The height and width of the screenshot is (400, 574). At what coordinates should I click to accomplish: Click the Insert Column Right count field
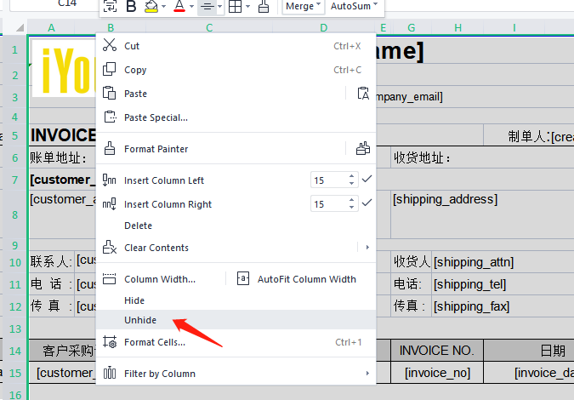click(x=327, y=204)
